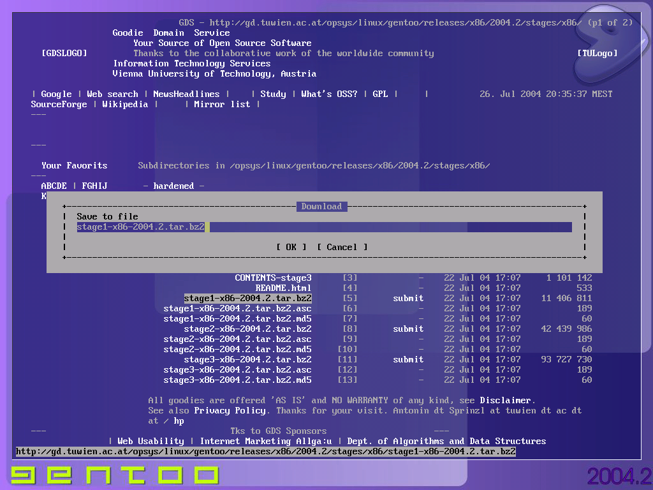Open the SourceForge link

coord(59,104)
